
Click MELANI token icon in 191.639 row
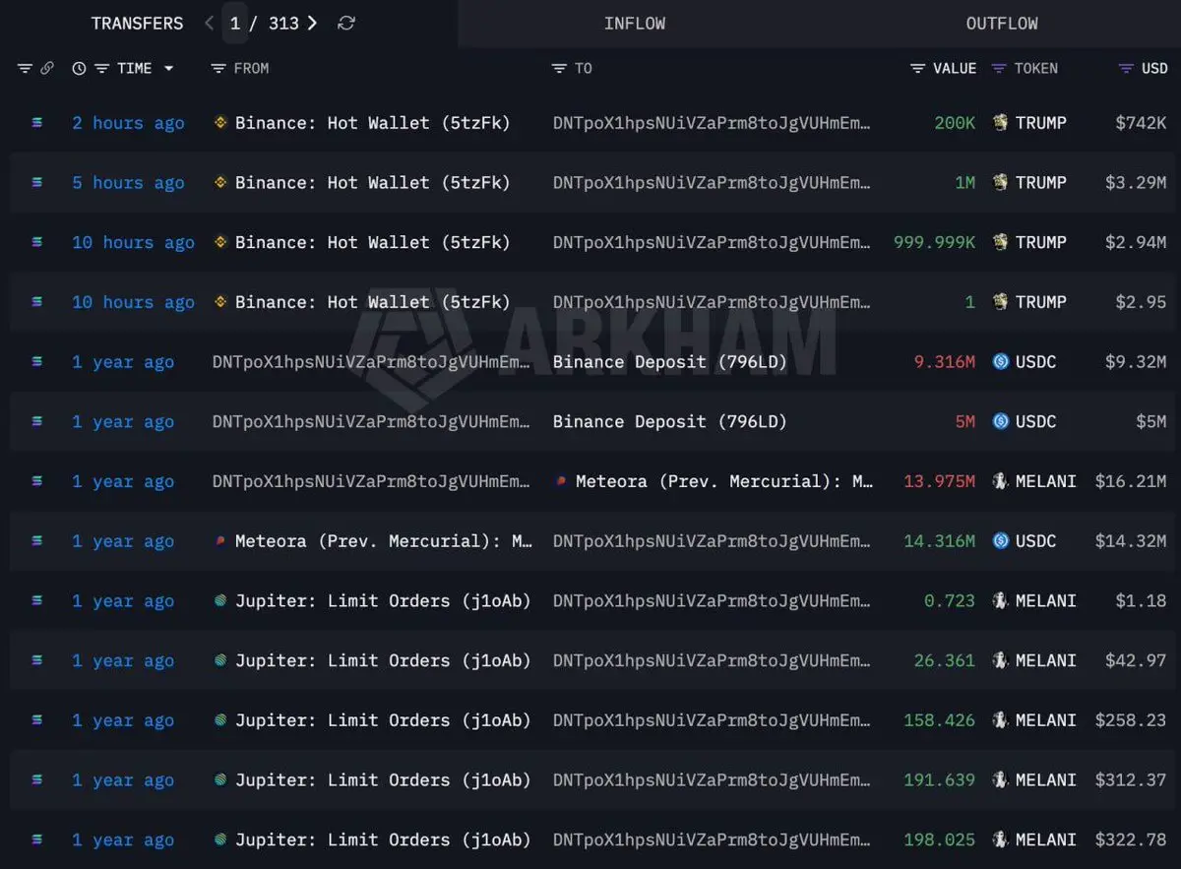tap(1001, 779)
